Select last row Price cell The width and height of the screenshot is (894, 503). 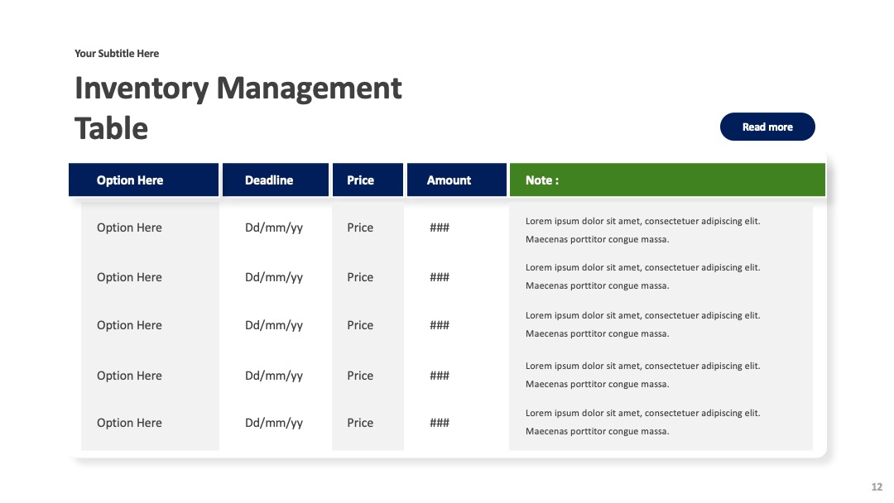(x=360, y=424)
